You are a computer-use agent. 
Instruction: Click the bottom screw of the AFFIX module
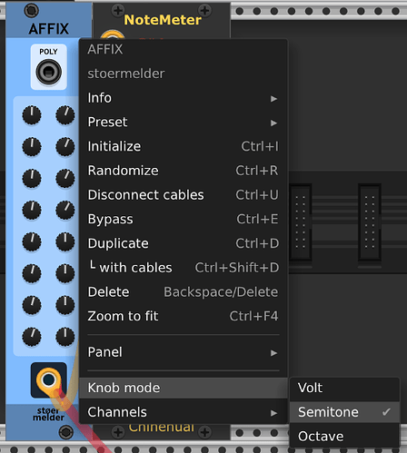click(66, 432)
